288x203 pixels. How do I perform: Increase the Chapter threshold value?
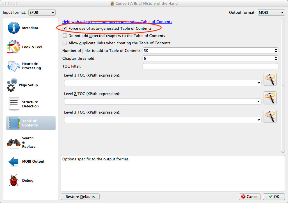coord(275,57)
